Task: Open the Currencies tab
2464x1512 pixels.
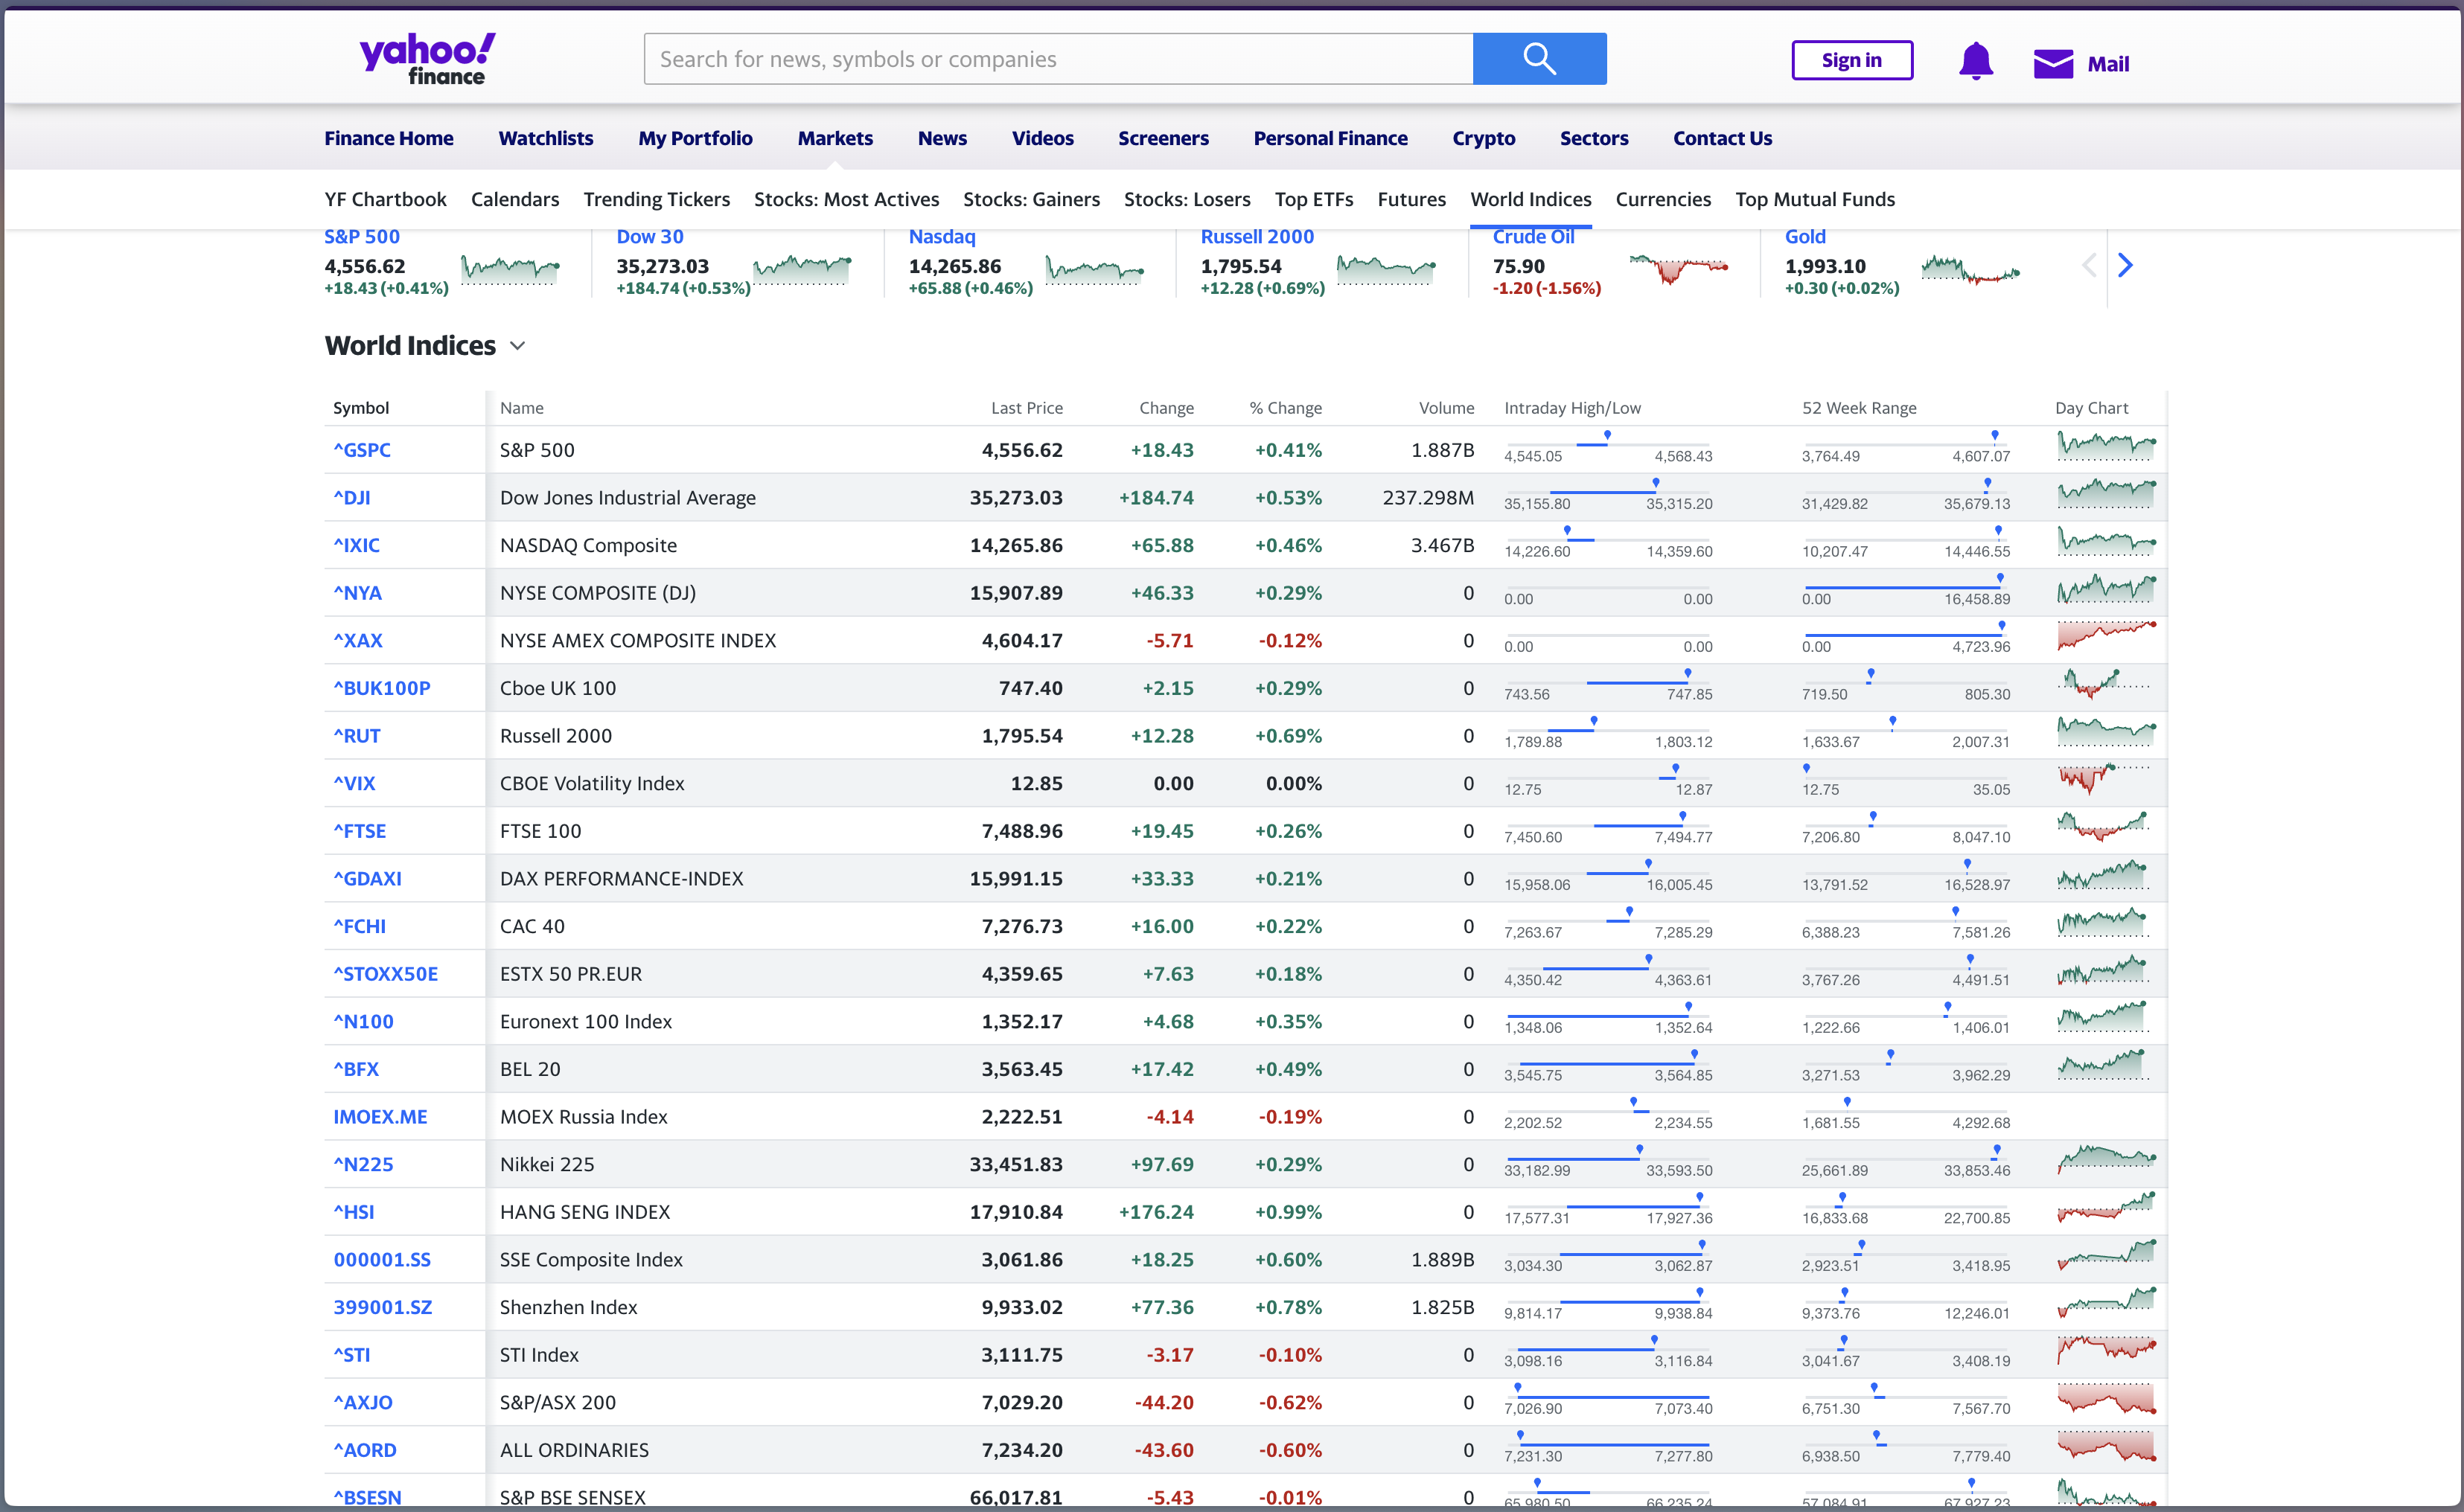Action: click(1663, 199)
